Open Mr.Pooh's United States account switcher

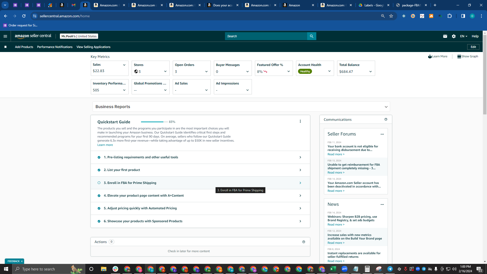pyautogui.click(x=79, y=36)
